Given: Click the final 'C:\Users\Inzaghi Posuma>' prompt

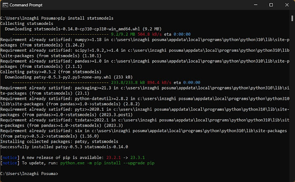Looking at the screenshot, I should pos(29,174).
